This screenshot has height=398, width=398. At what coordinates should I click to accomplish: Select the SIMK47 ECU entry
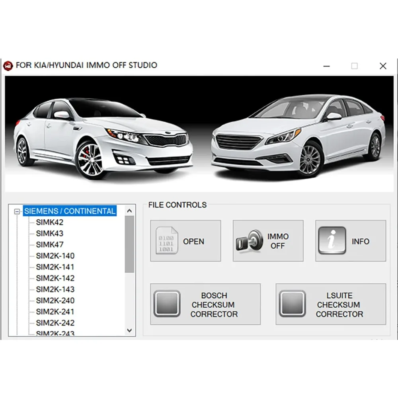[x=49, y=245]
